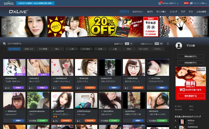Open 遊び方 nav item
The width and height of the screenshot is (209, 129).
(x=150, y=12)
